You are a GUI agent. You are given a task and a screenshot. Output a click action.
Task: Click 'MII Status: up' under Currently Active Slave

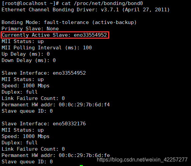click(22, 41)
